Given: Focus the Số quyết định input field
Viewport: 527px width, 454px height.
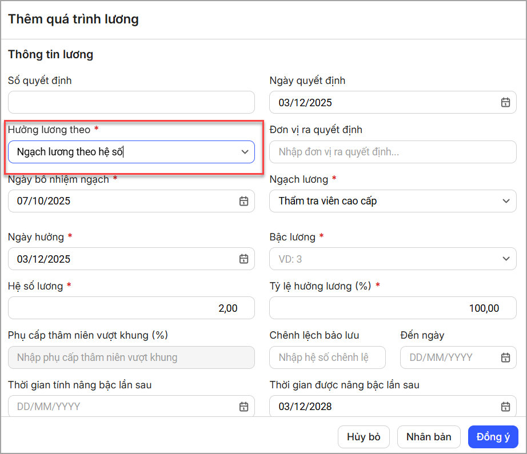Looking at the screenshot, I should [x=131, y=102].
